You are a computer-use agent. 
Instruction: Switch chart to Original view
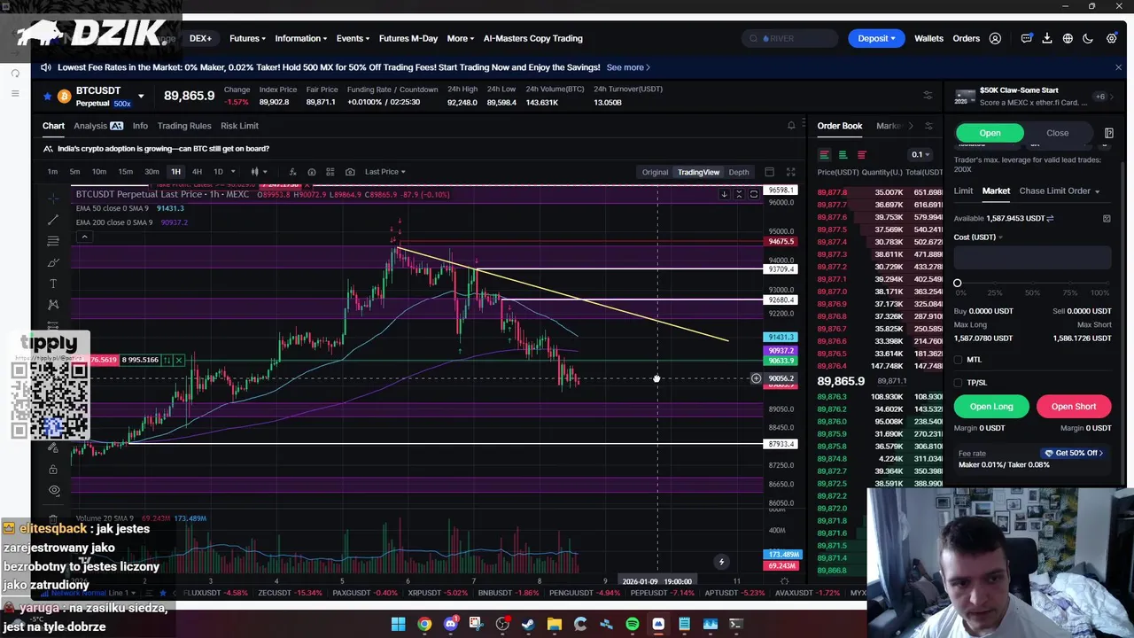655,172
